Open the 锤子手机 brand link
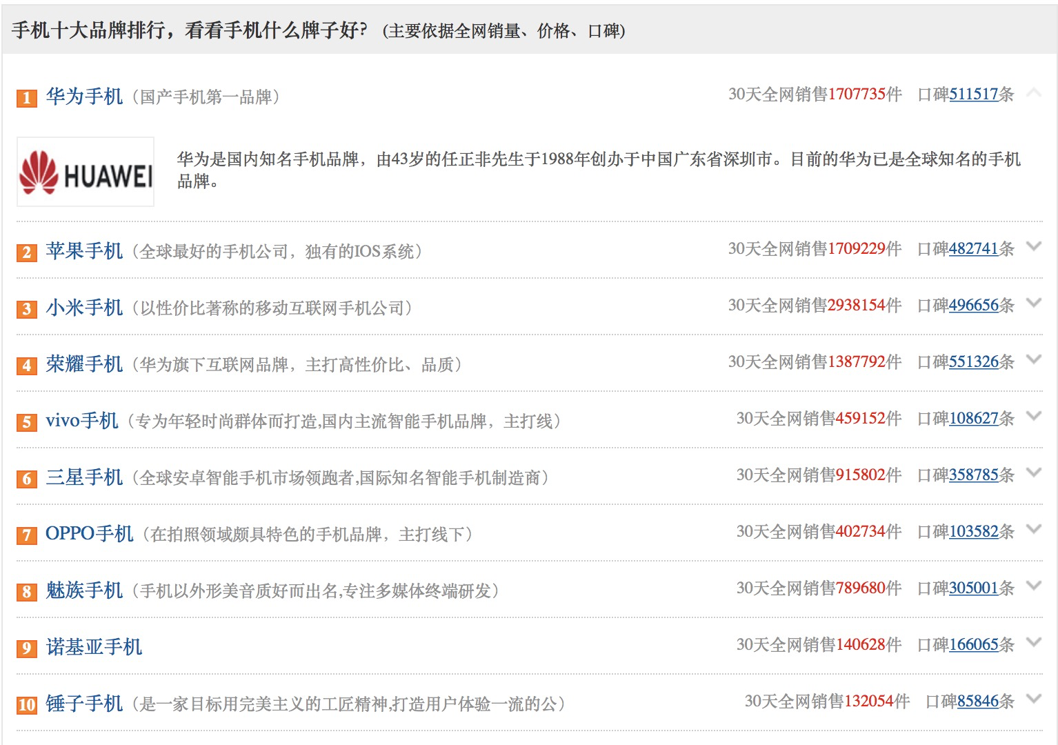 (84, 704)
